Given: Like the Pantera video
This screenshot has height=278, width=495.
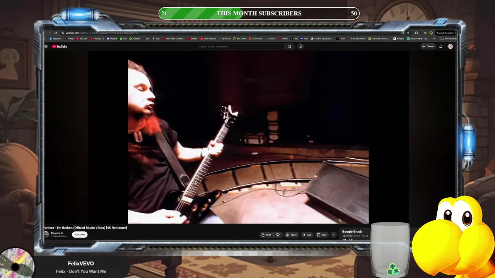Looking at the screenshot, I should (266, 235).
